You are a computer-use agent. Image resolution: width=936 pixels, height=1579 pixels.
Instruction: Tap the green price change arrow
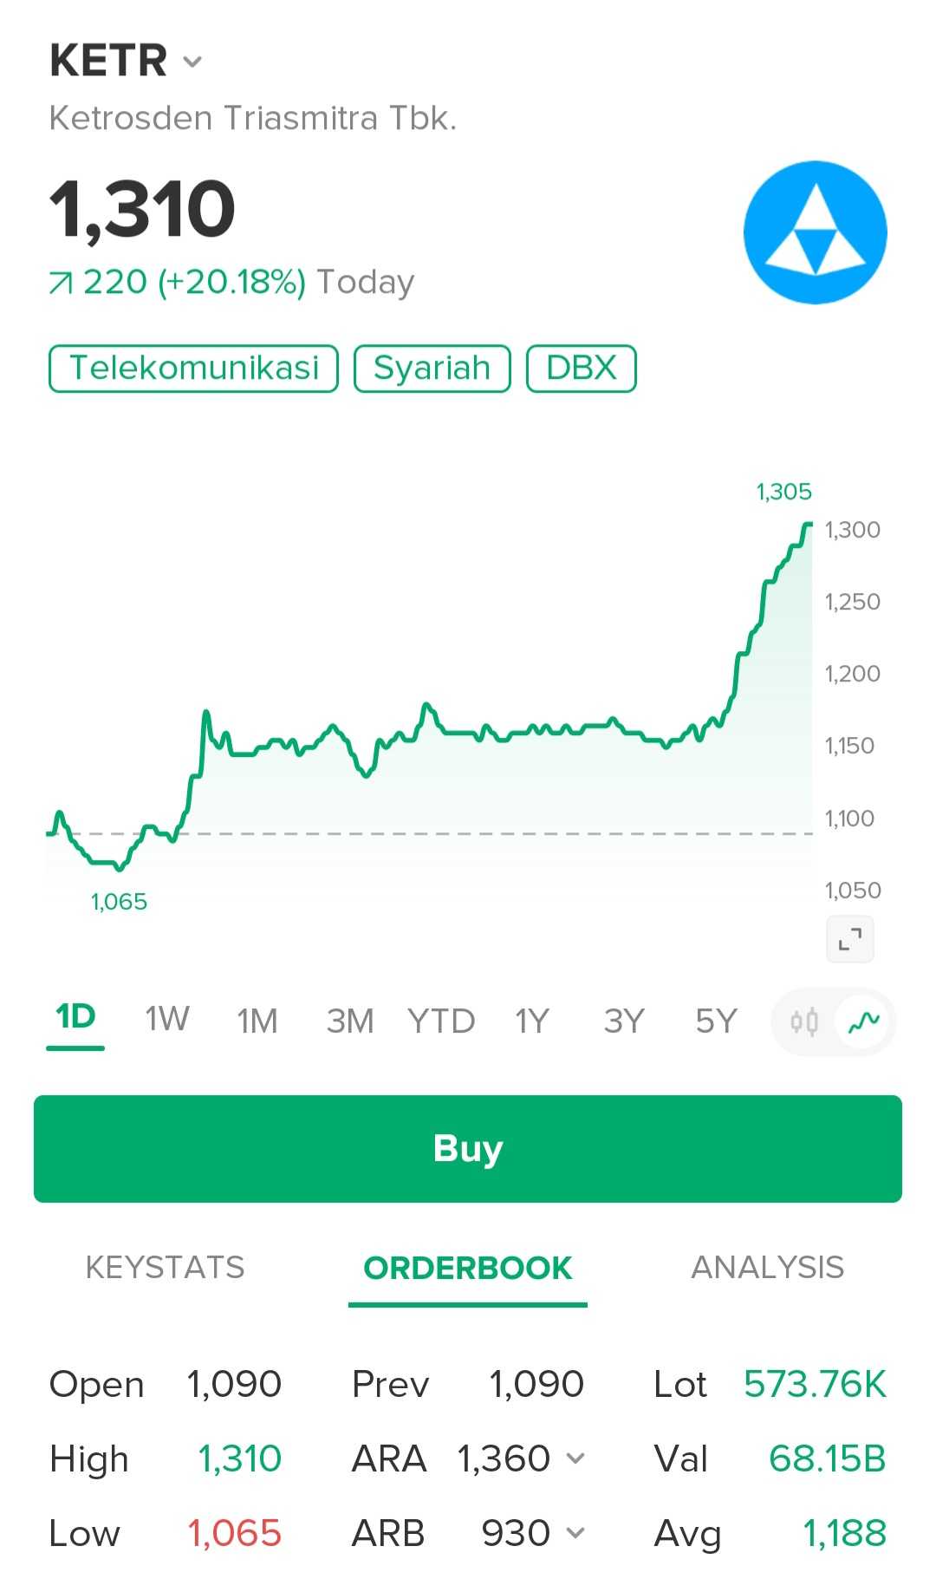click(x=61, y=283)
